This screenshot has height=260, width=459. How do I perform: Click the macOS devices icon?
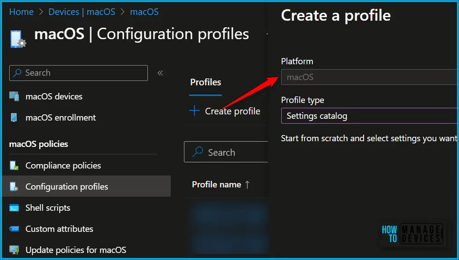point(14,96)
